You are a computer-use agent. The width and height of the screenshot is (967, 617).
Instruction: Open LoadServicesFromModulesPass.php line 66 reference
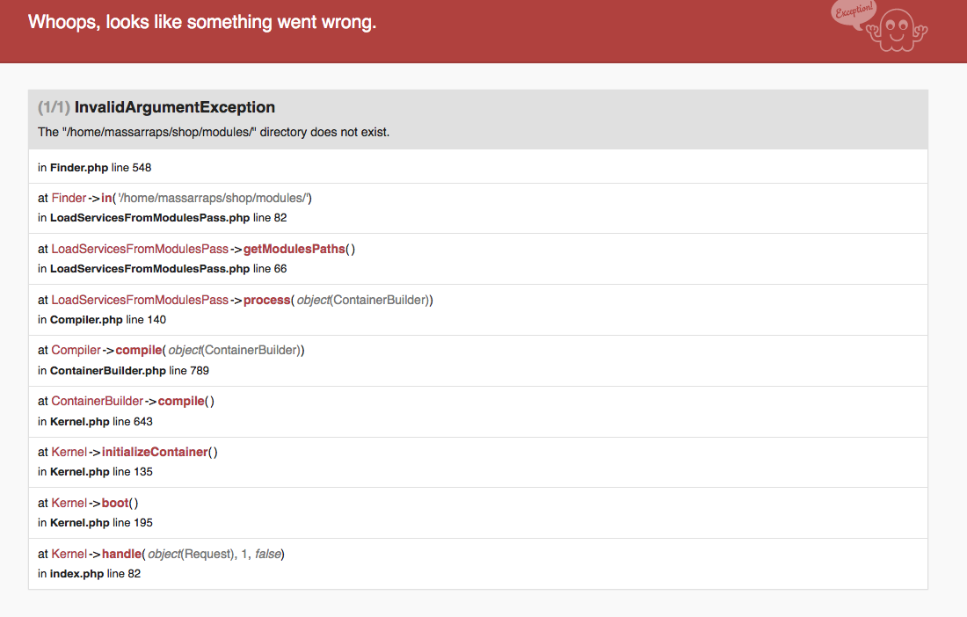pos(169,269)
